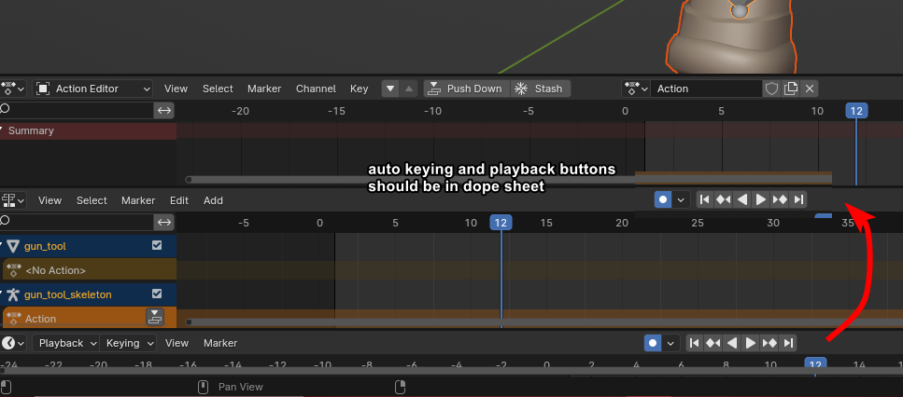Image resolution: width=903 pixels, height=397 pixels.
Task: Browse the list of linked actions
Action: click(636, 89)
